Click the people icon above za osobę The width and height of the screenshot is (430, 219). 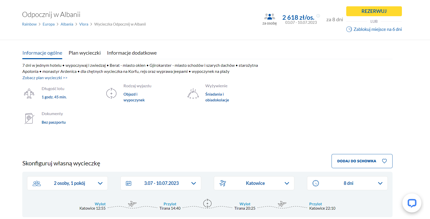tap(270, 17)
